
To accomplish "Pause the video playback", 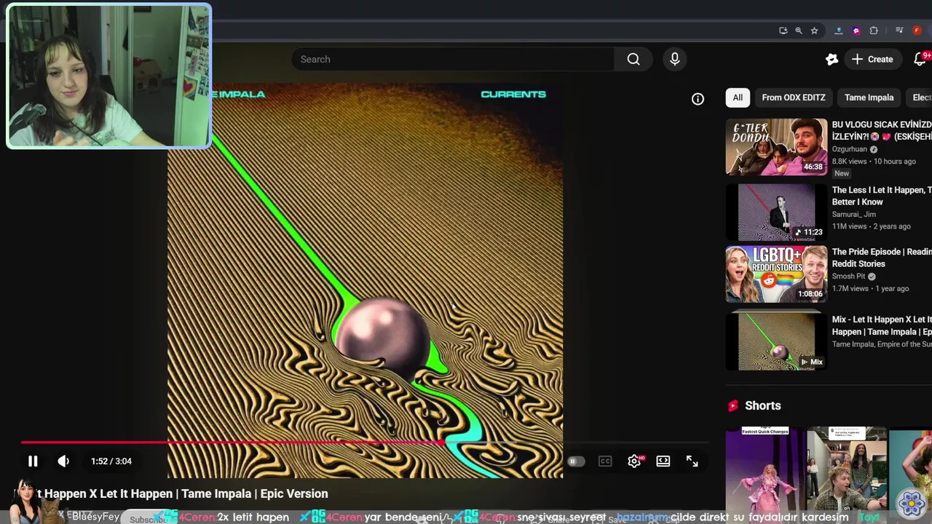I will pyautogui.click(x=33, y=461).
